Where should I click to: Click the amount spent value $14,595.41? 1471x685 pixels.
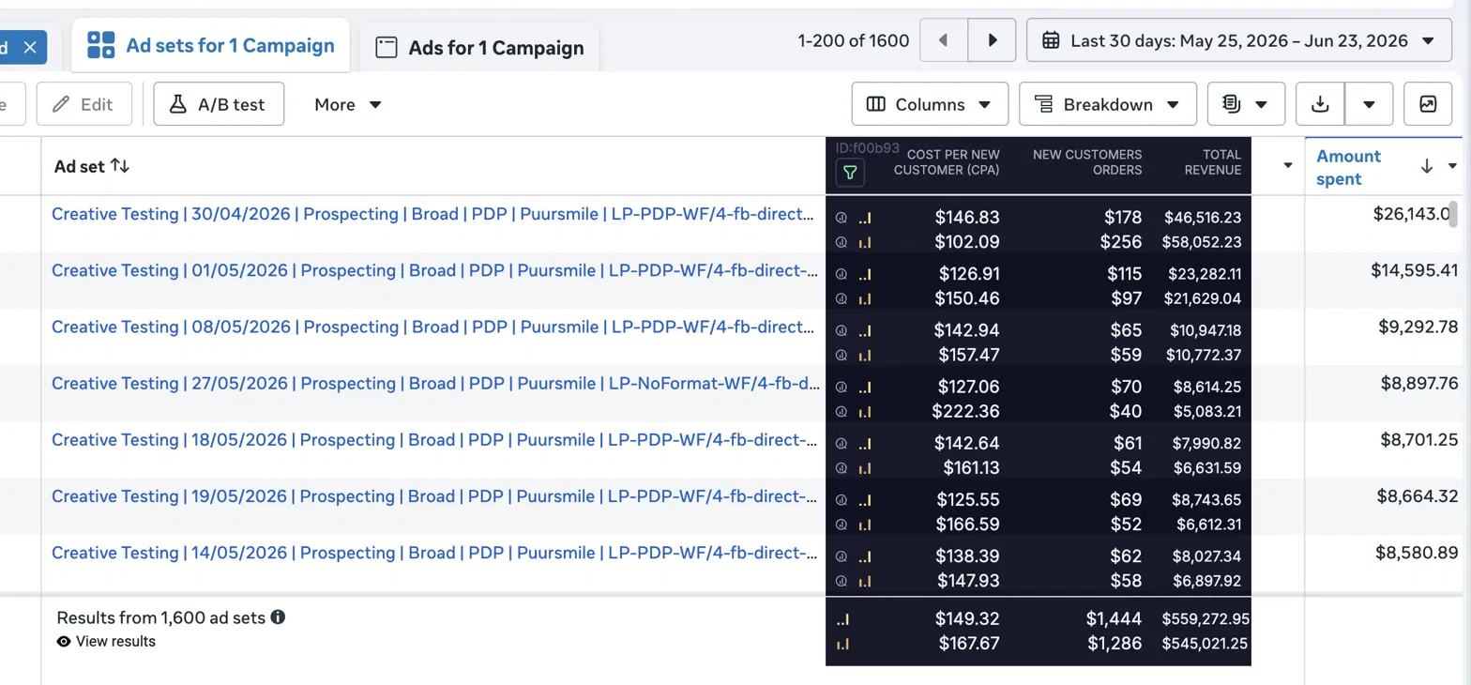[1415, 270]
